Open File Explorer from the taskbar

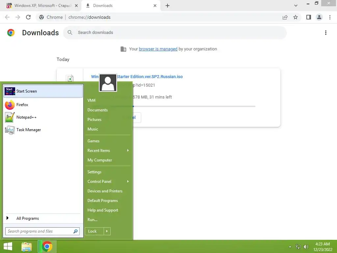click(x=27, y=247)
